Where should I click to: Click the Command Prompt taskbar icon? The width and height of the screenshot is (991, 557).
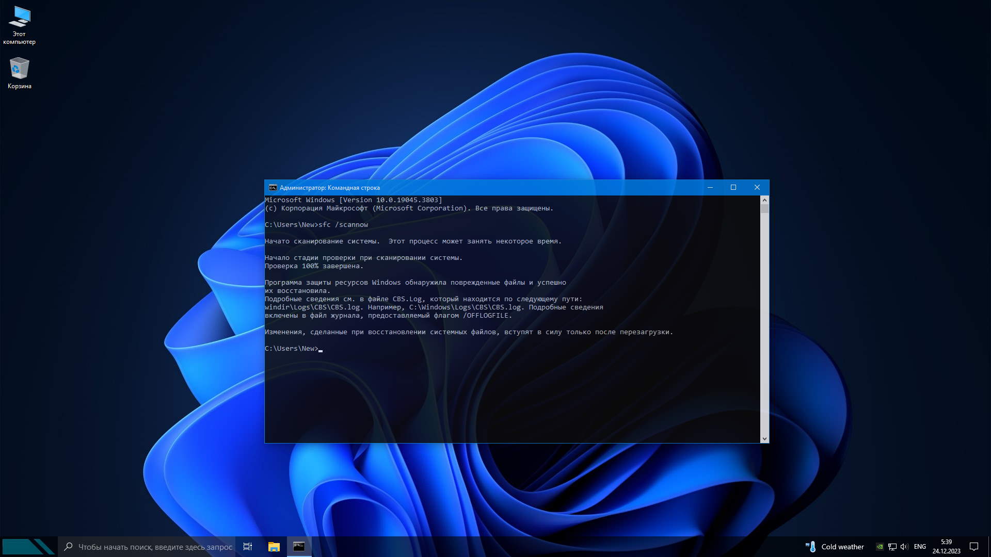299,547
